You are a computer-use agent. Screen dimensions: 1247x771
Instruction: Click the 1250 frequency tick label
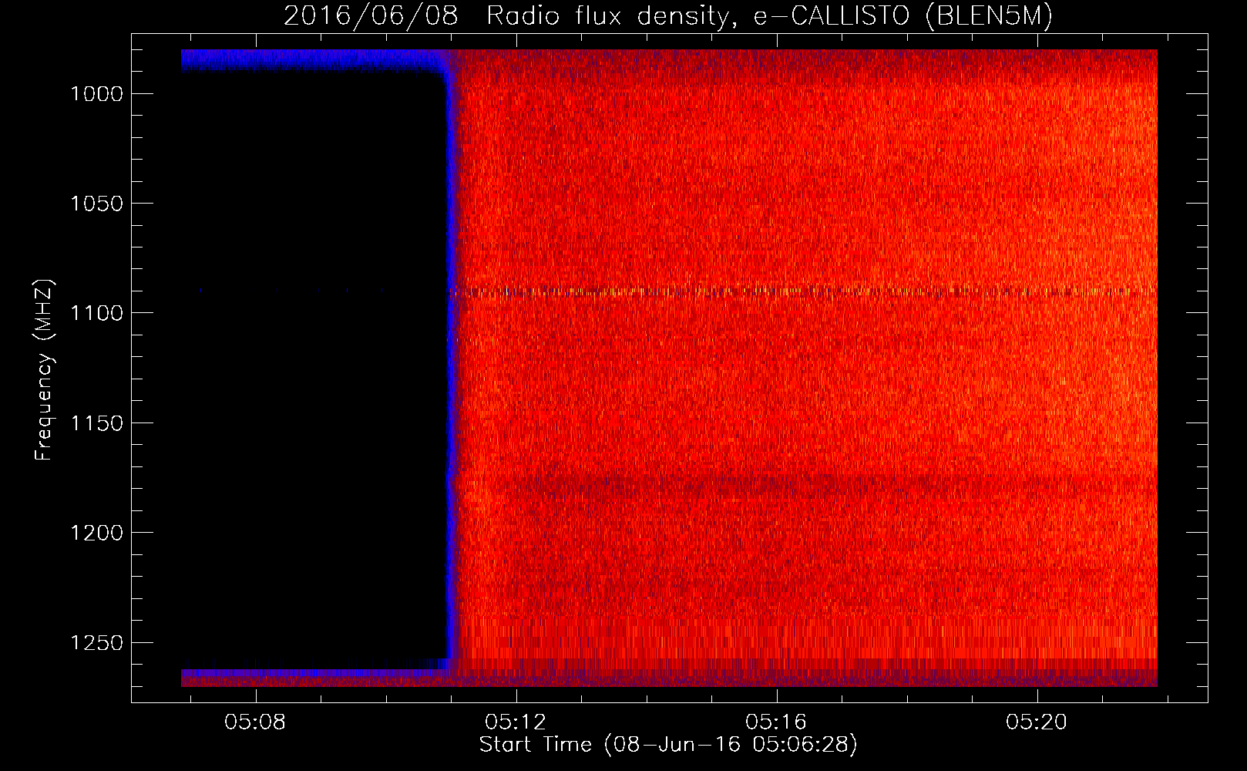(x=96, y=643)
